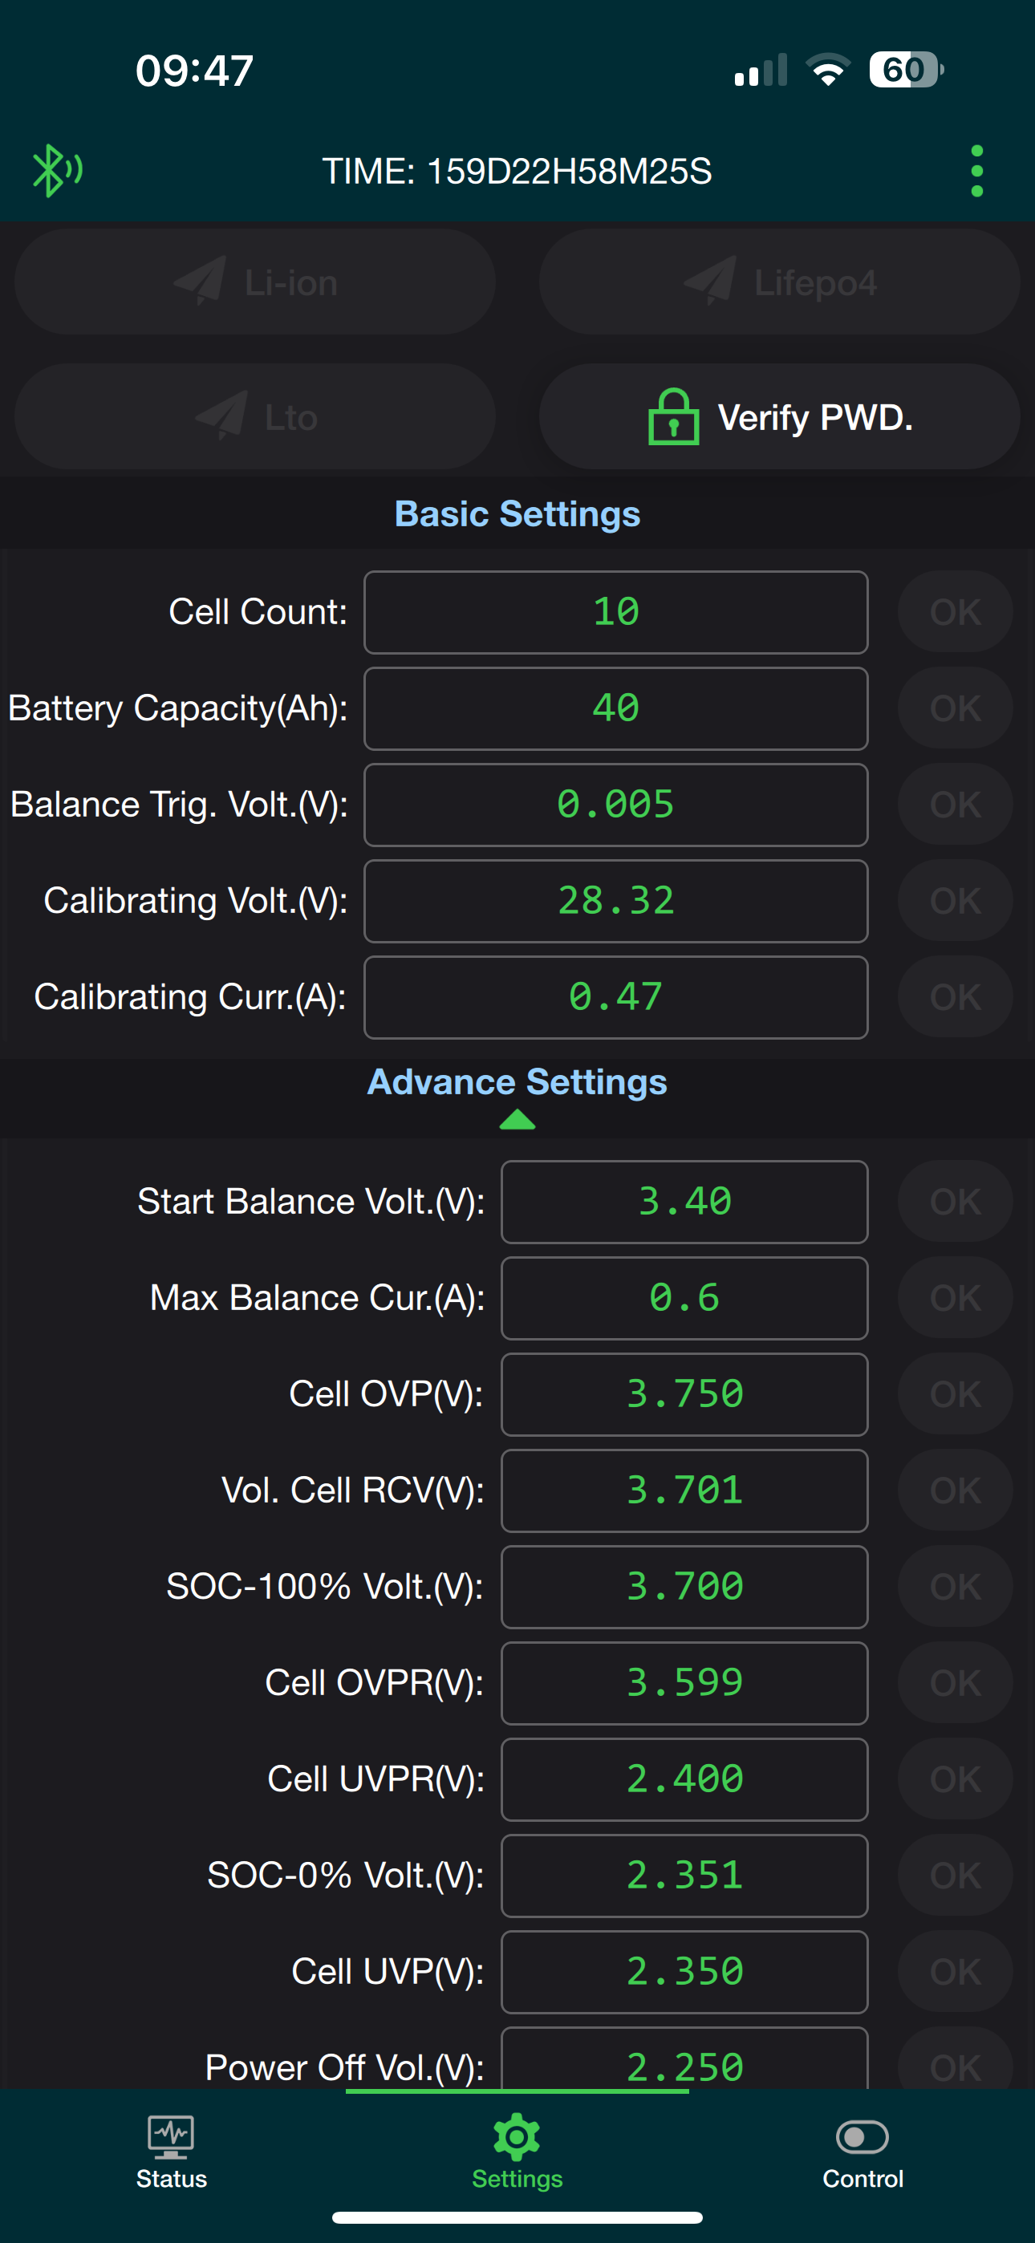Tap the Battery Capacity(Ah) input field
The height and width of the screenshot is (2243, 1035).
(x=615, y=709)
